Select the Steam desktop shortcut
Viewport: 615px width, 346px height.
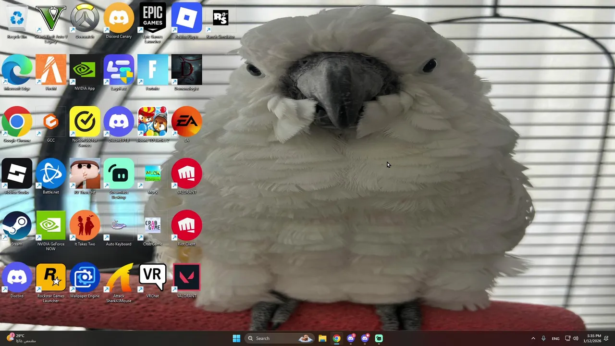[x=17, y=229]
